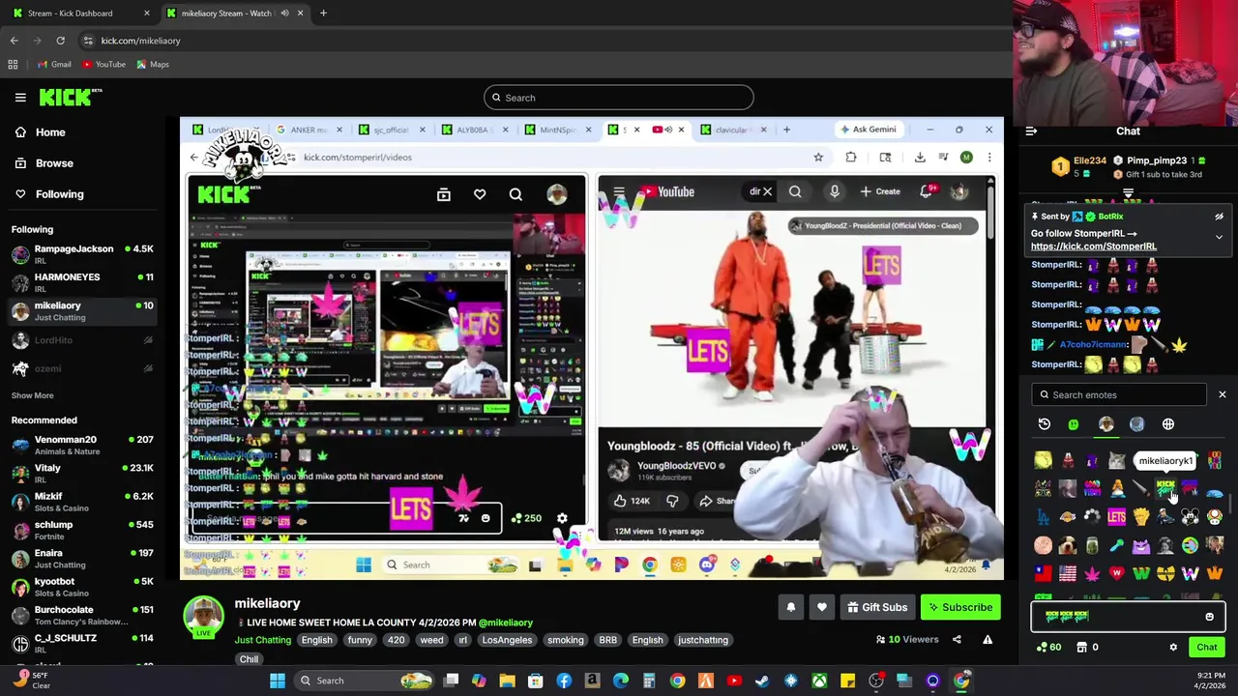
Task: Click the green Subscribe button
Action: pyautogui.click(x=960, y=607)
